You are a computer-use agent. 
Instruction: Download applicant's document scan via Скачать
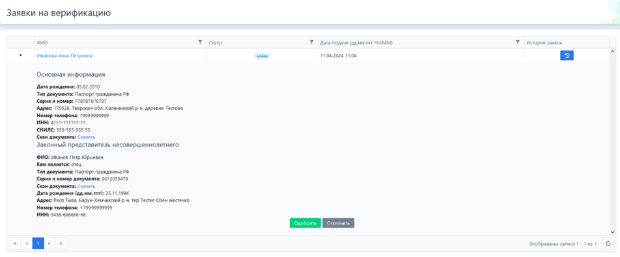86,137
